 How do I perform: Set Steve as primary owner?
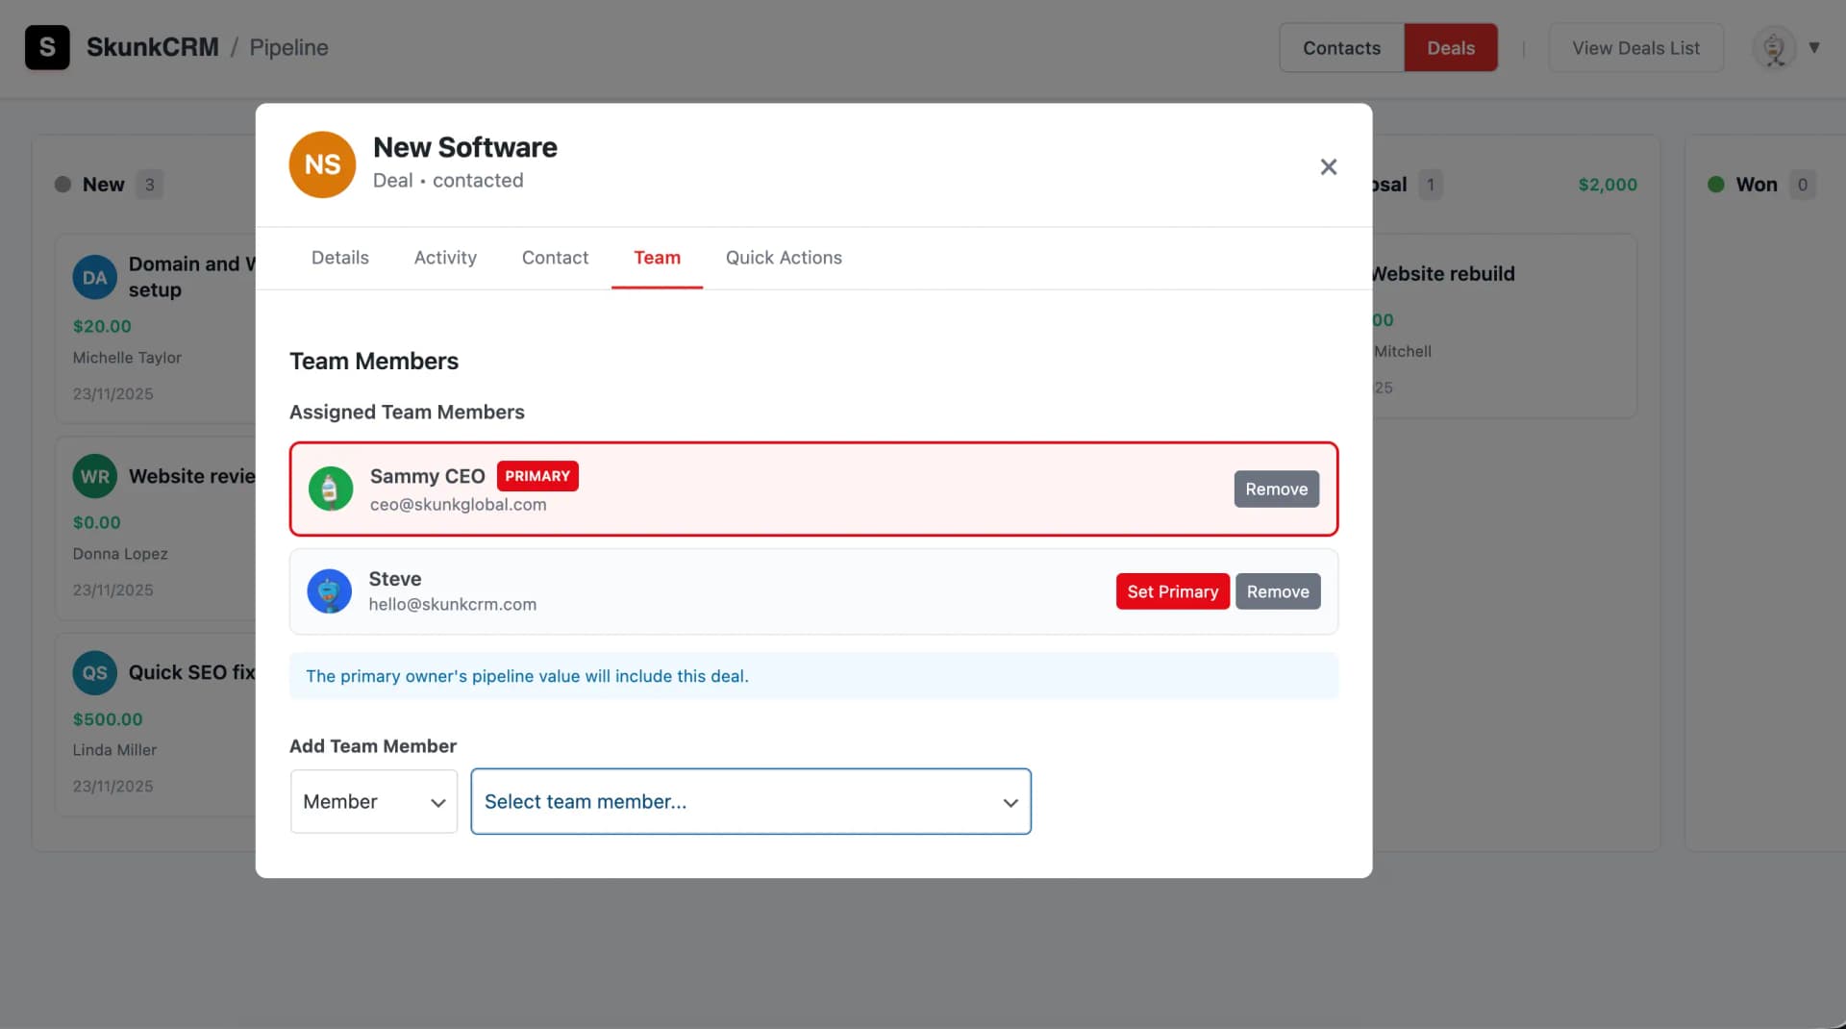(x=1172, y=591)
